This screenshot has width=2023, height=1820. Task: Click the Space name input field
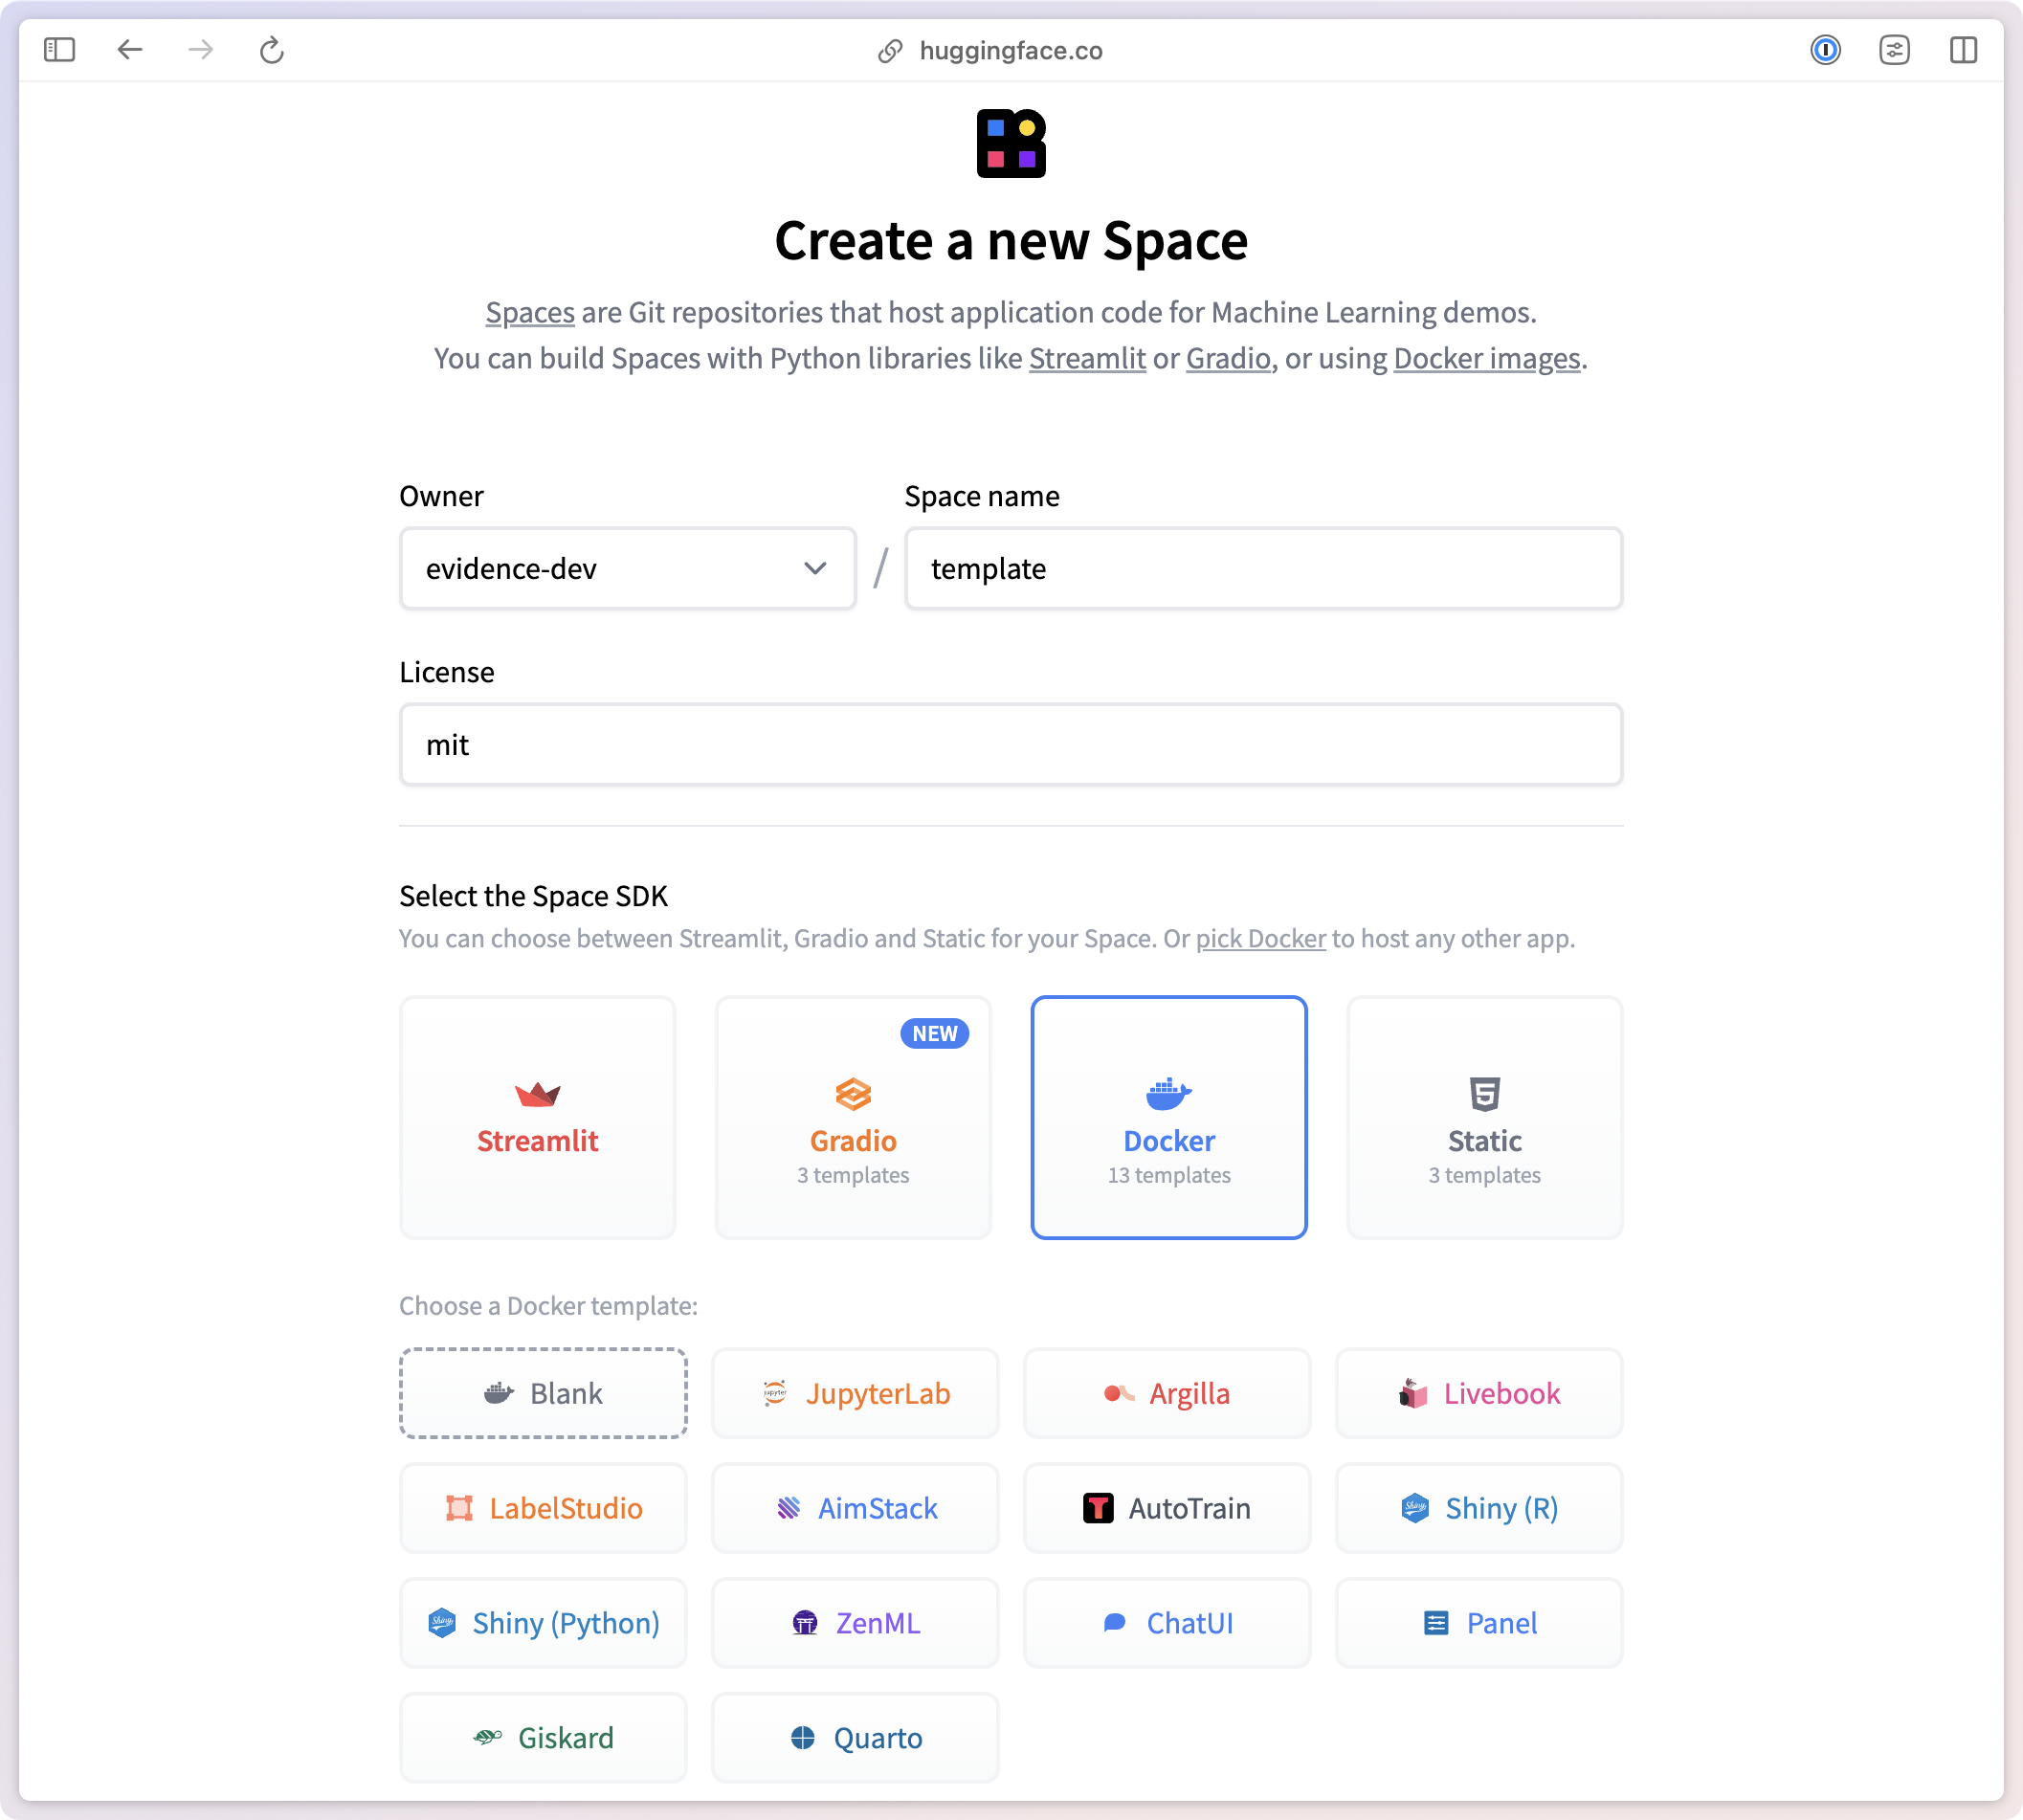coord(1264,567)
